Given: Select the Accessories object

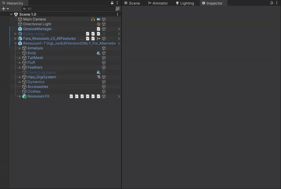Looking at the screenshot, I should 38,87.
